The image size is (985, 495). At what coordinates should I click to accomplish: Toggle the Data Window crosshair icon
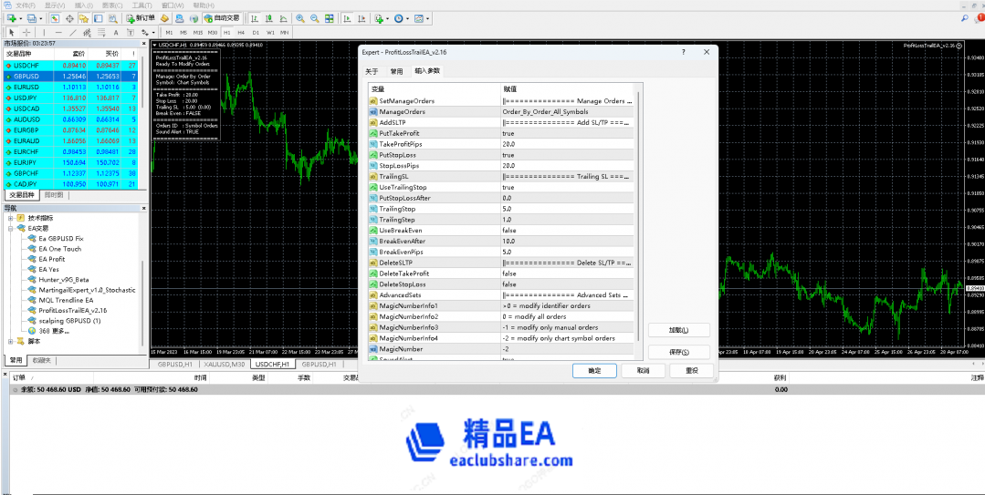(69, 18)
